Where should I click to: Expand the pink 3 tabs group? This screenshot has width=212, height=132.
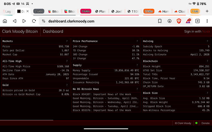click(86, 11)
